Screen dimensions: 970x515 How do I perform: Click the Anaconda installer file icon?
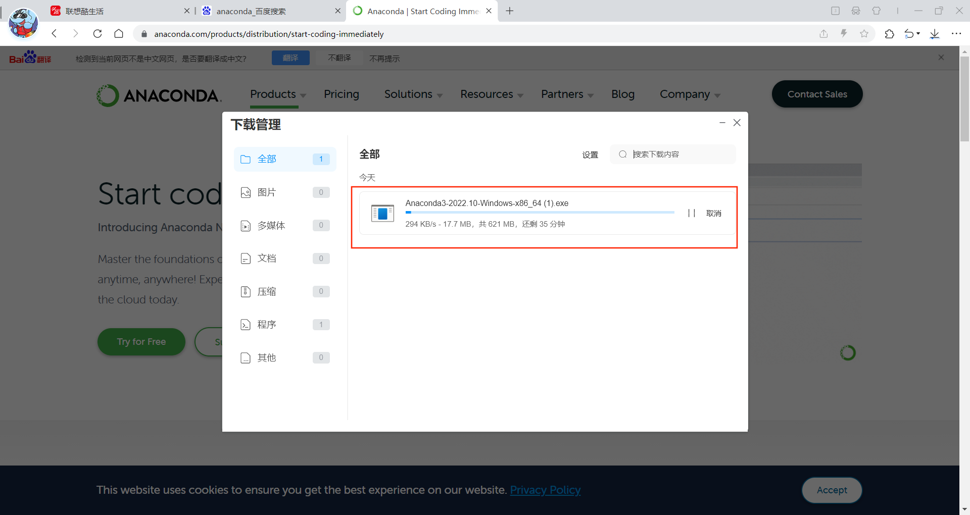[x=382, y=213]
